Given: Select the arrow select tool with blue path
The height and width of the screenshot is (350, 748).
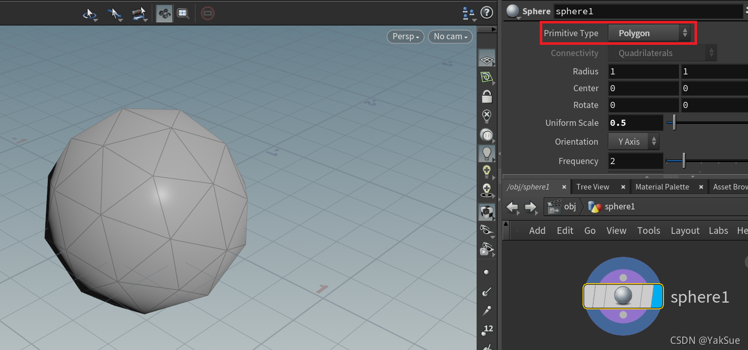Looking at the screenshot, I should pos(115,14).
